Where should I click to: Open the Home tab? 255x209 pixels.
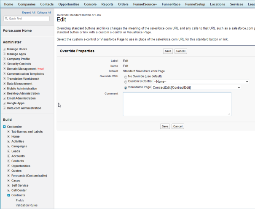point(8,4)
